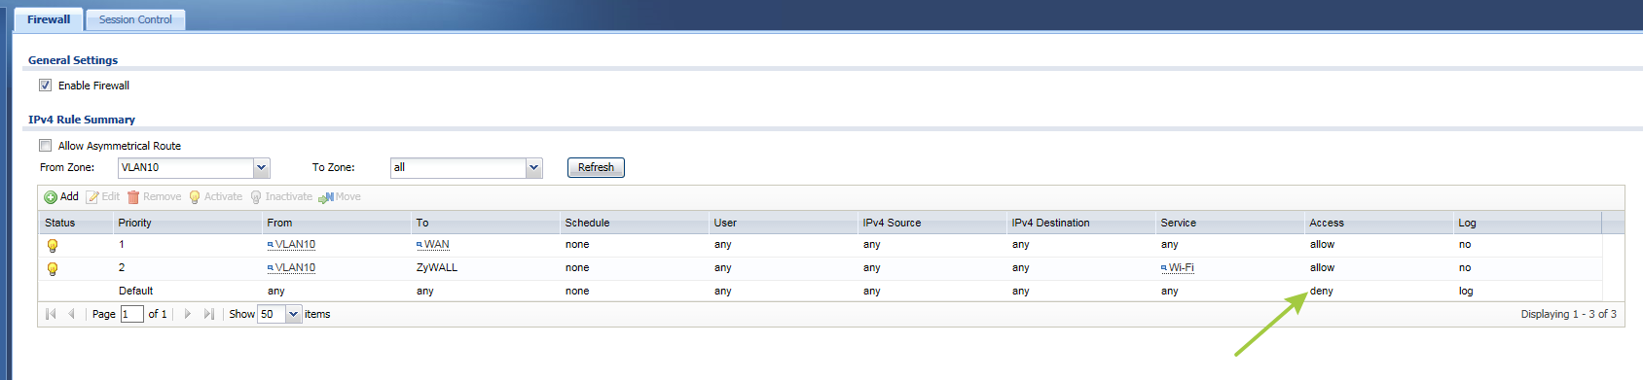Expand the Show items count dropdown

(294, 314)
